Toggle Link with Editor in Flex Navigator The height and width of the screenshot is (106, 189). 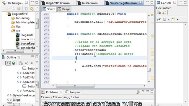click(x=32, y=9)
